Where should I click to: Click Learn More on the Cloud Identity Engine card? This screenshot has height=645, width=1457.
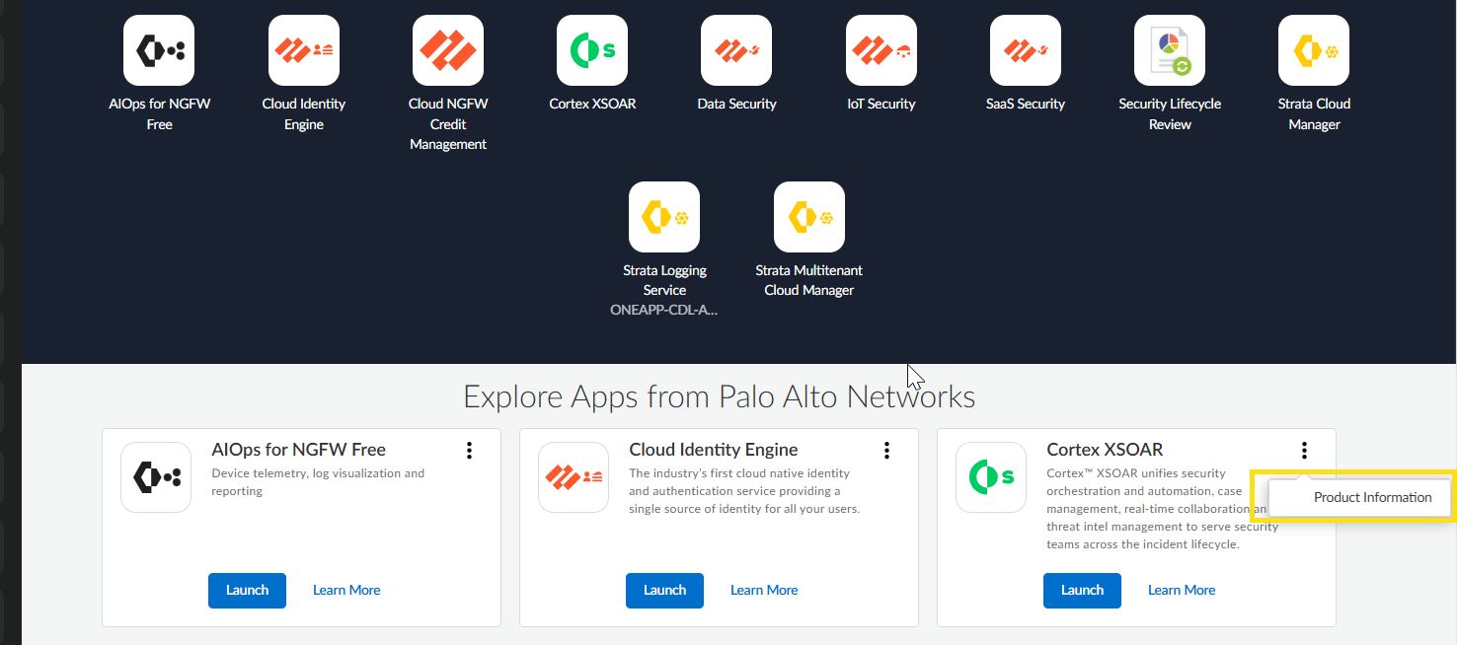(x=764, y=590)
